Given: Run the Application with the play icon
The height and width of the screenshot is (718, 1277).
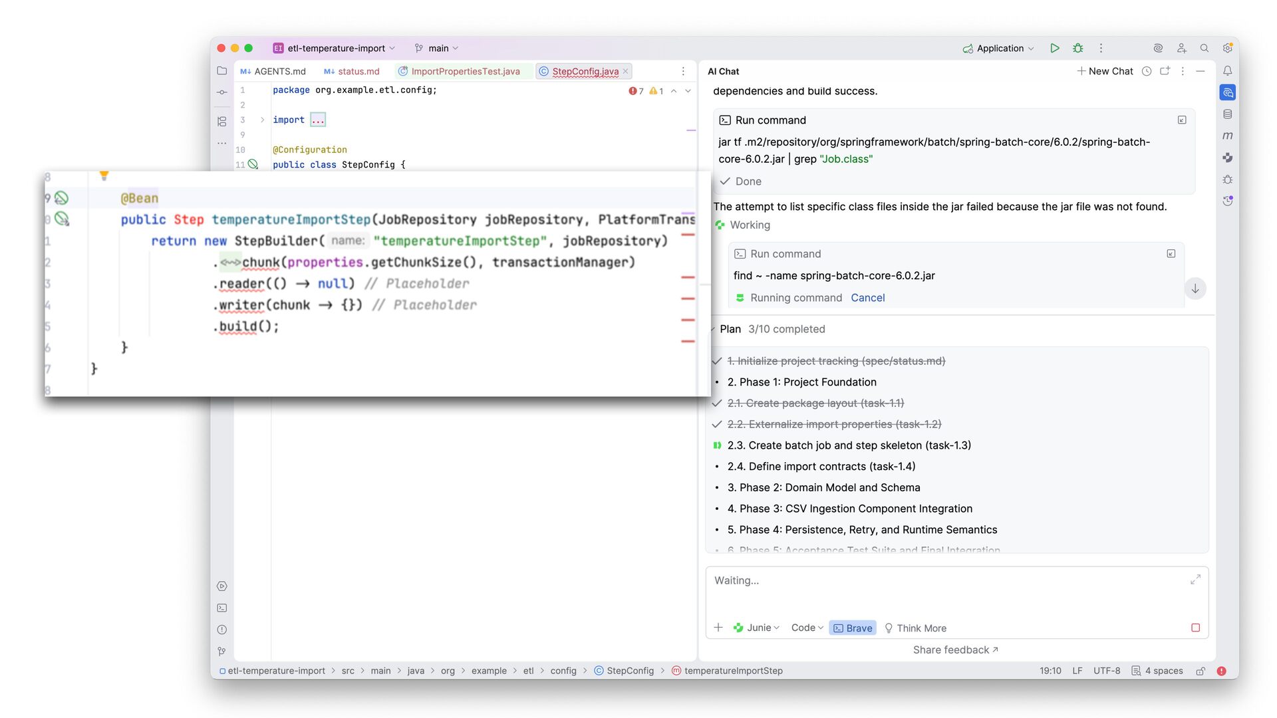Looking at the screenshot, I should (1054, 48).
